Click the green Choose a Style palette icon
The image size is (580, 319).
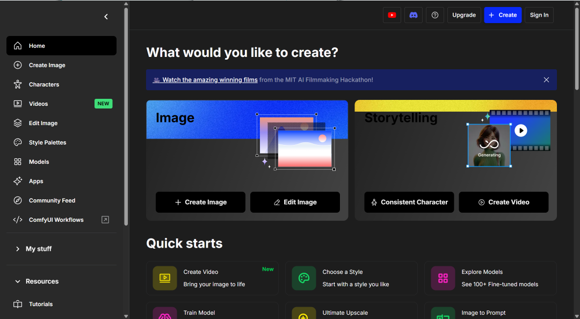(x=304, y=278)
